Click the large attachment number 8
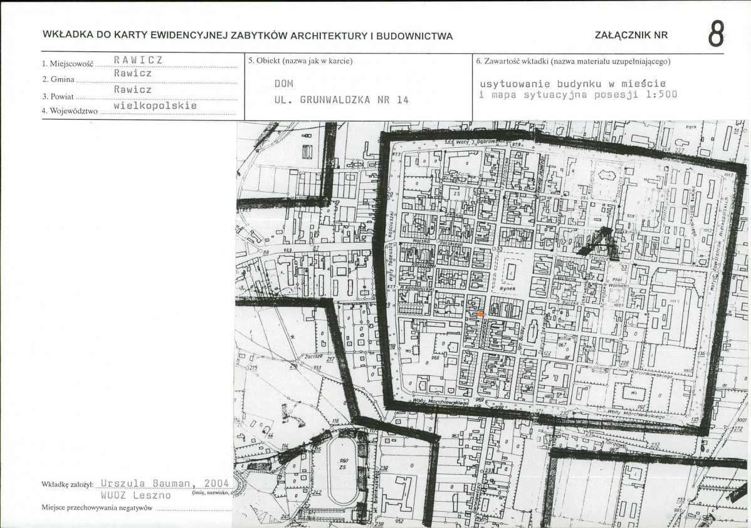Viewport: 751px width, 528px height. pyautogui.click(x=716, y=34)
